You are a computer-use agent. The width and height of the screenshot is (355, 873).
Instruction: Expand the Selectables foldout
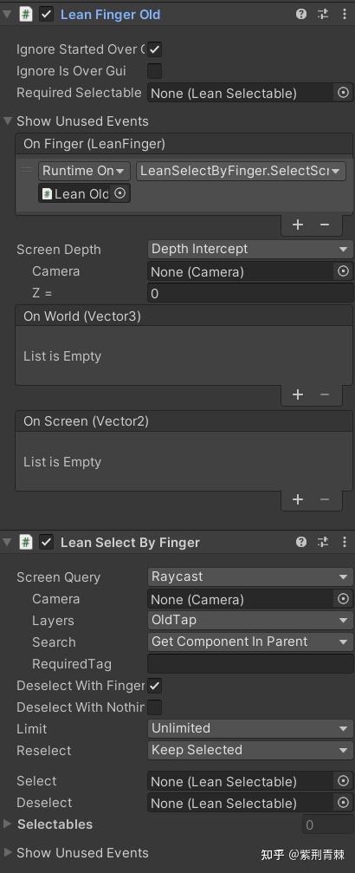[7, 824]
